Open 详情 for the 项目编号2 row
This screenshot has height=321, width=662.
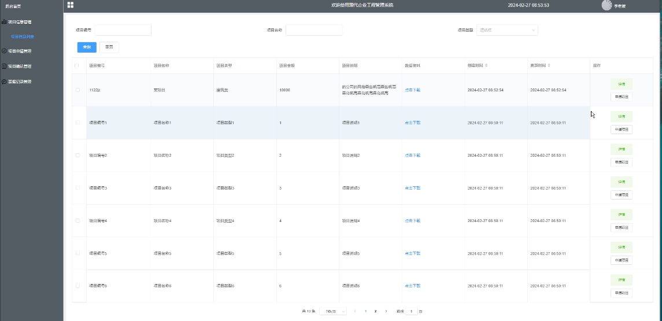coord(622,149)
